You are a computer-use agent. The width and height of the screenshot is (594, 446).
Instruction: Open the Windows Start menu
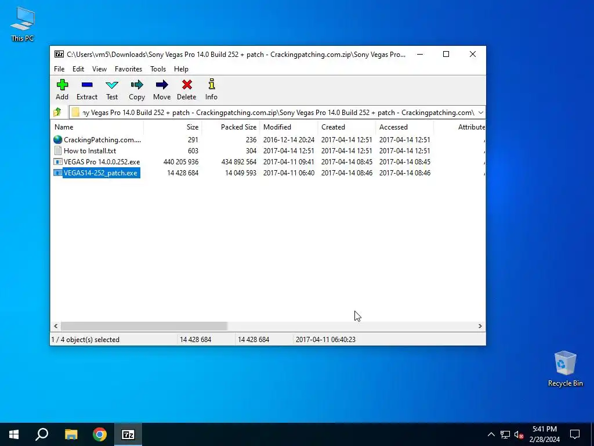click(x=14, y=434)
